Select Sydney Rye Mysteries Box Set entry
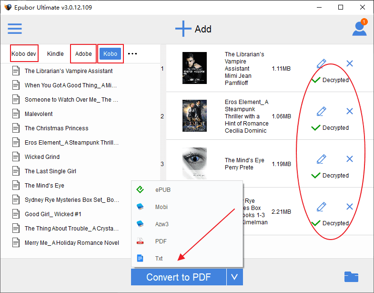The image size is (374, 293). (x=72, y=200)
